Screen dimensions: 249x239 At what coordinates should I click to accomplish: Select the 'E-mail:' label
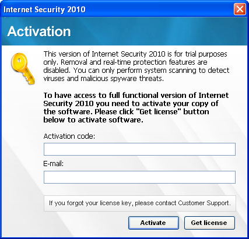tap(54, 164)
